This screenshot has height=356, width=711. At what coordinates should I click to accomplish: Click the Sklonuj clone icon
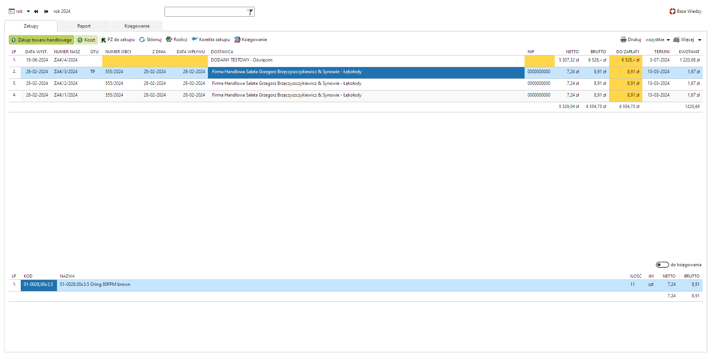(x=142, y=40)
